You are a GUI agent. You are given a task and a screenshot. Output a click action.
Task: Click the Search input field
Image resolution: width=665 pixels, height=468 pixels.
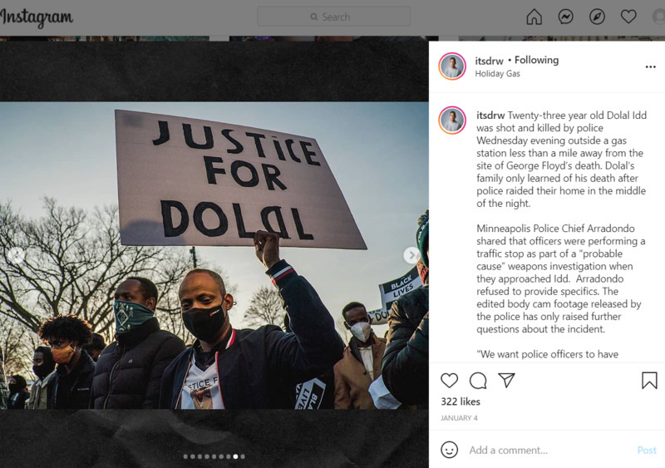pos(334,17)
